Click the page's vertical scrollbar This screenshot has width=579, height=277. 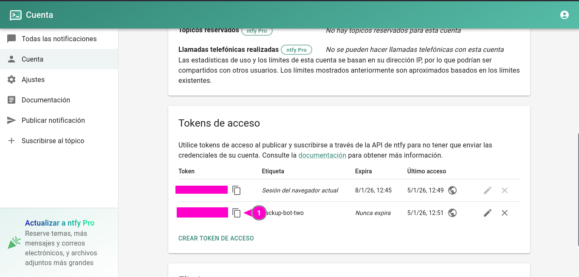[x=577, y=189]
